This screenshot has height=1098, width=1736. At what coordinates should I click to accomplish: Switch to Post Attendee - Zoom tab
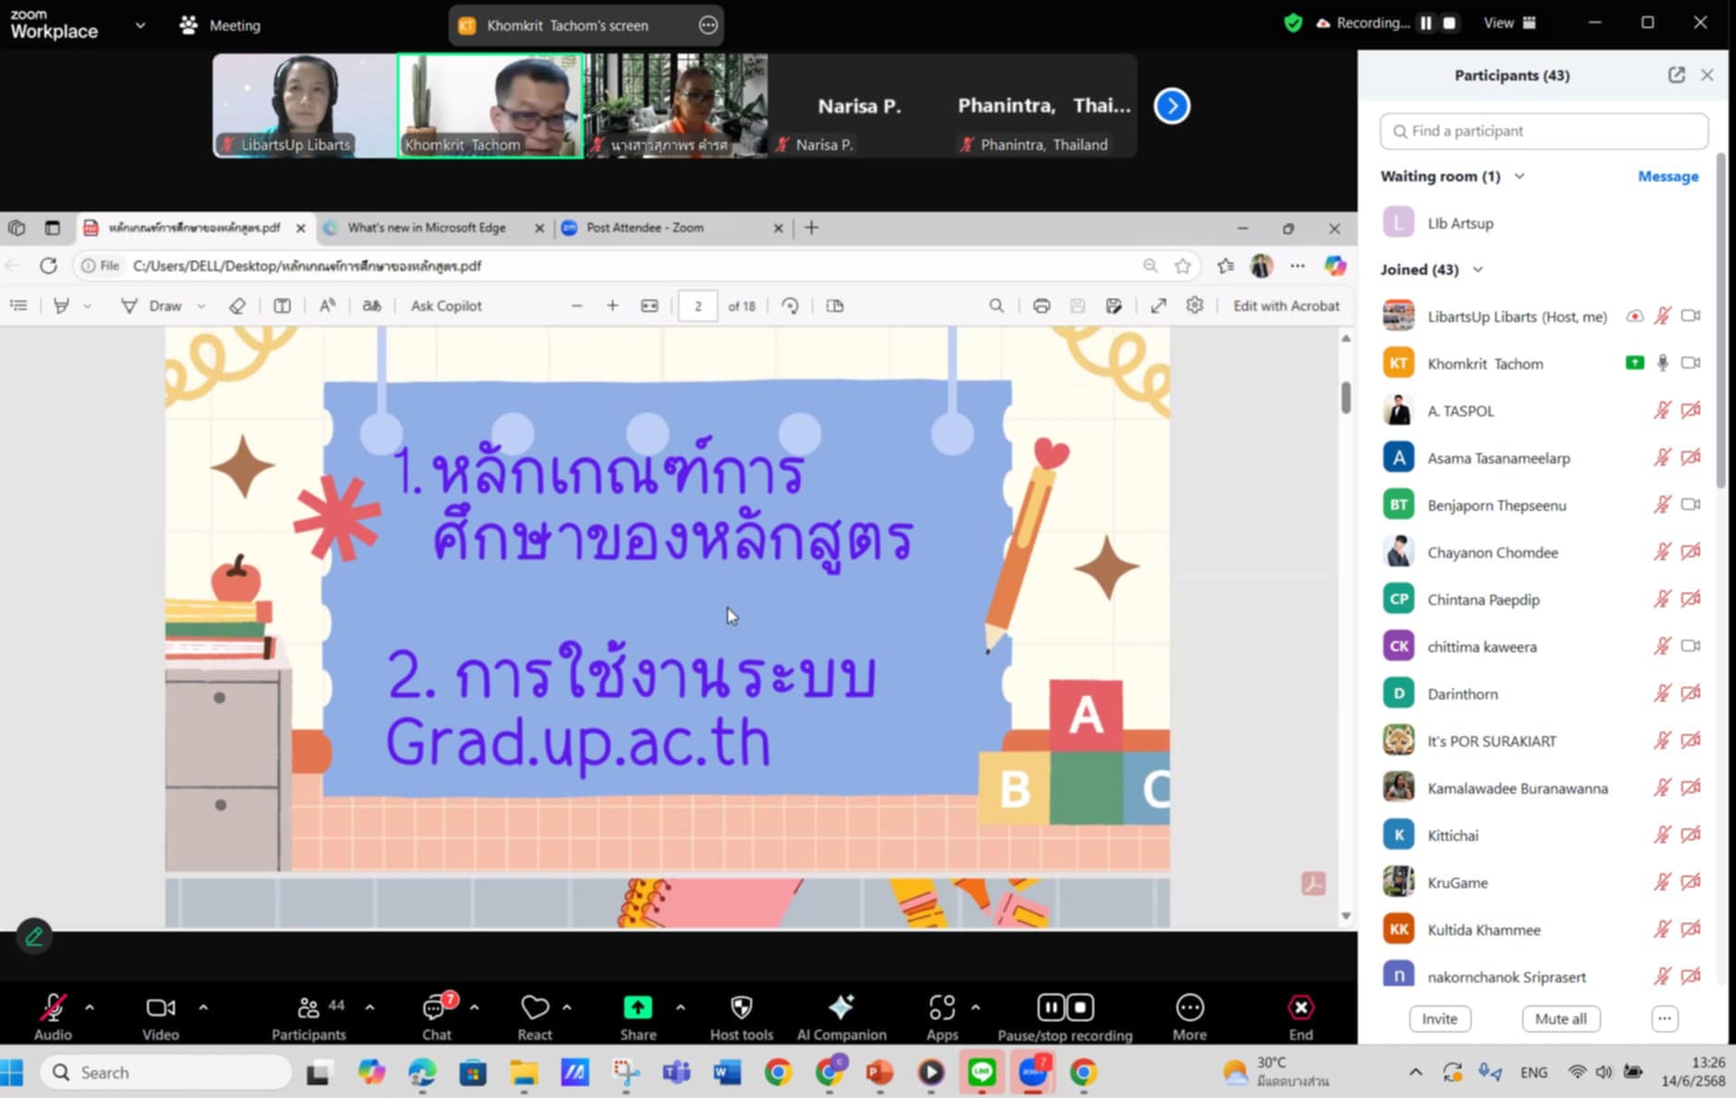[x=645, y=228]
